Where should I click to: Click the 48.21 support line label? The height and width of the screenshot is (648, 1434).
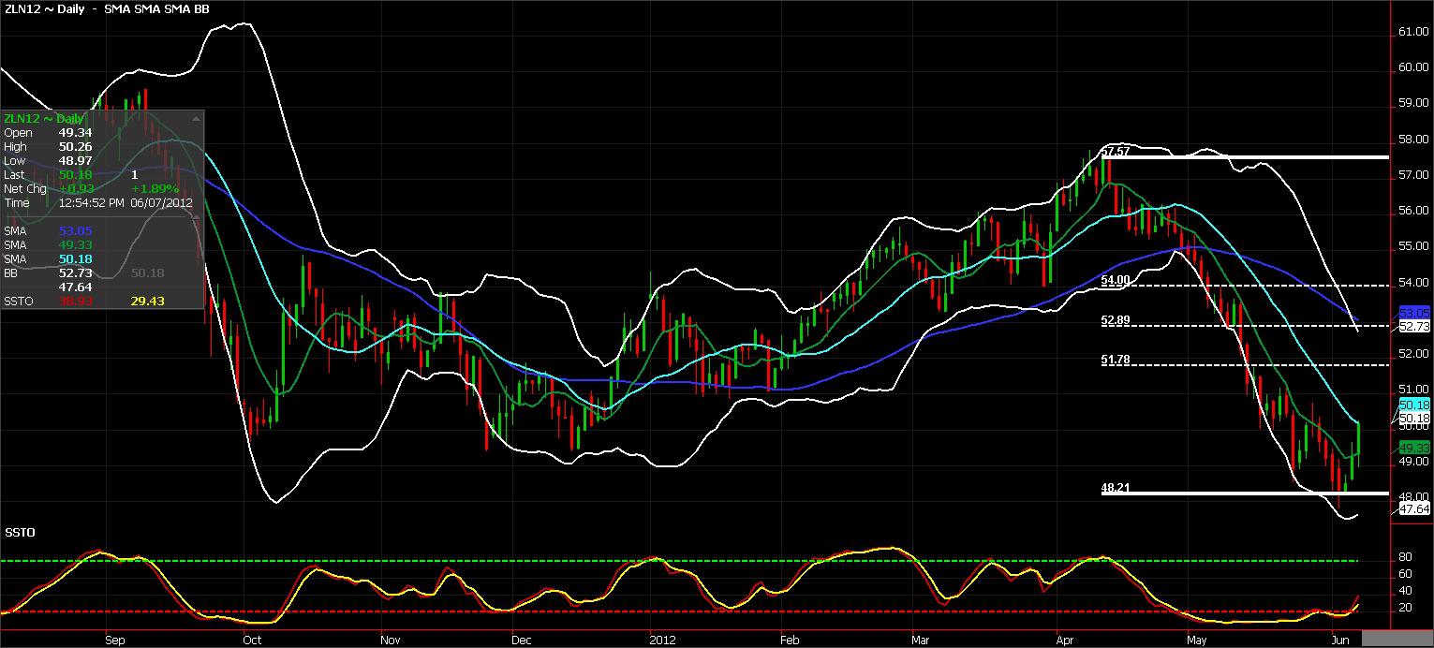tap(1115, 487)
